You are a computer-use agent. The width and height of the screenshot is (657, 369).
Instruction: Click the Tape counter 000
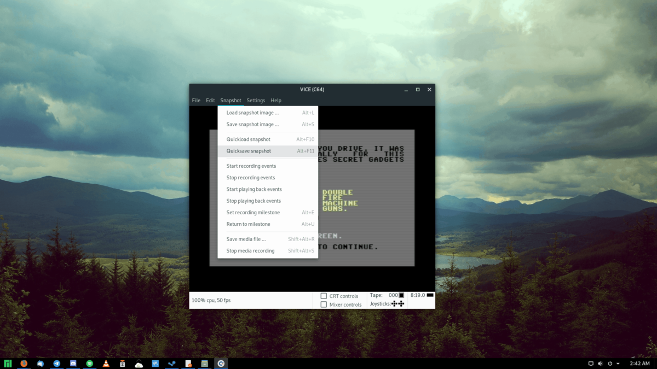(x=393, y=295)
